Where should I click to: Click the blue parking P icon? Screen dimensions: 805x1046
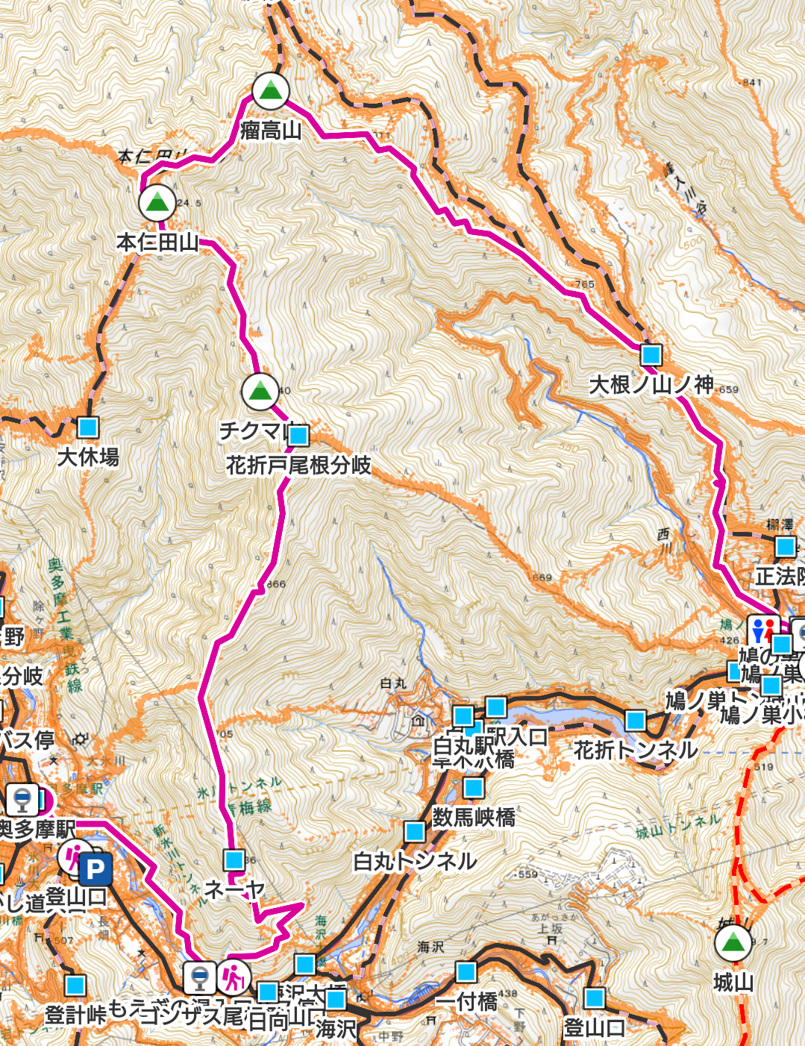(95, 869)
